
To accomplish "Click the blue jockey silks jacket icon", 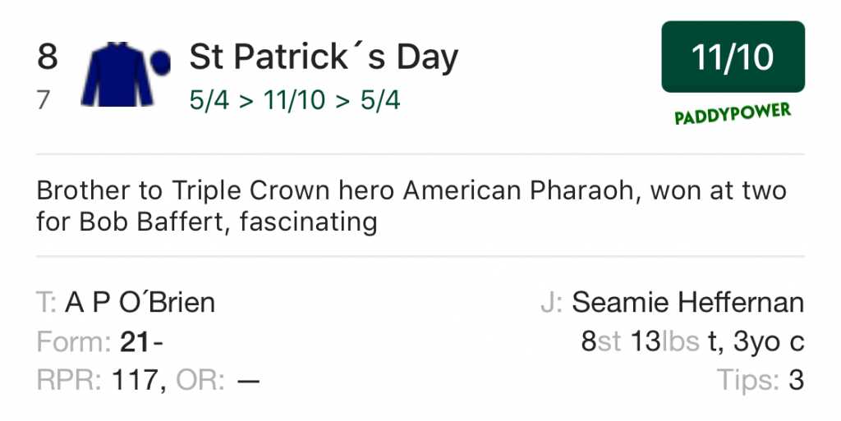I will pyautogui.click(x=117, y=74).
